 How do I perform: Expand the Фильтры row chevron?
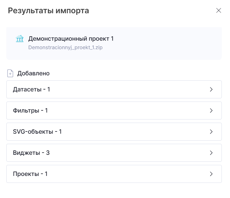211,111
